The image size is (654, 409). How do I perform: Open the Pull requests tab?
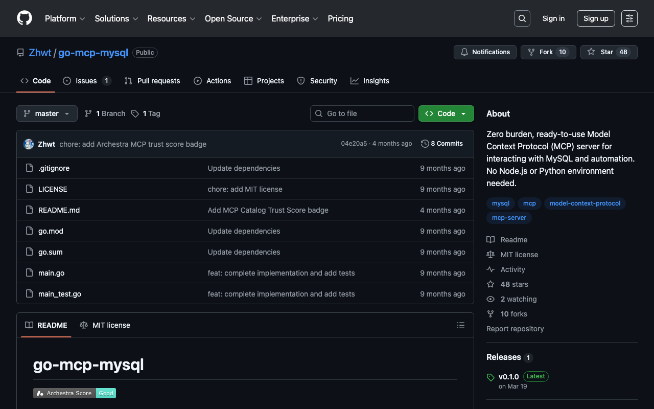coord(152,81)
